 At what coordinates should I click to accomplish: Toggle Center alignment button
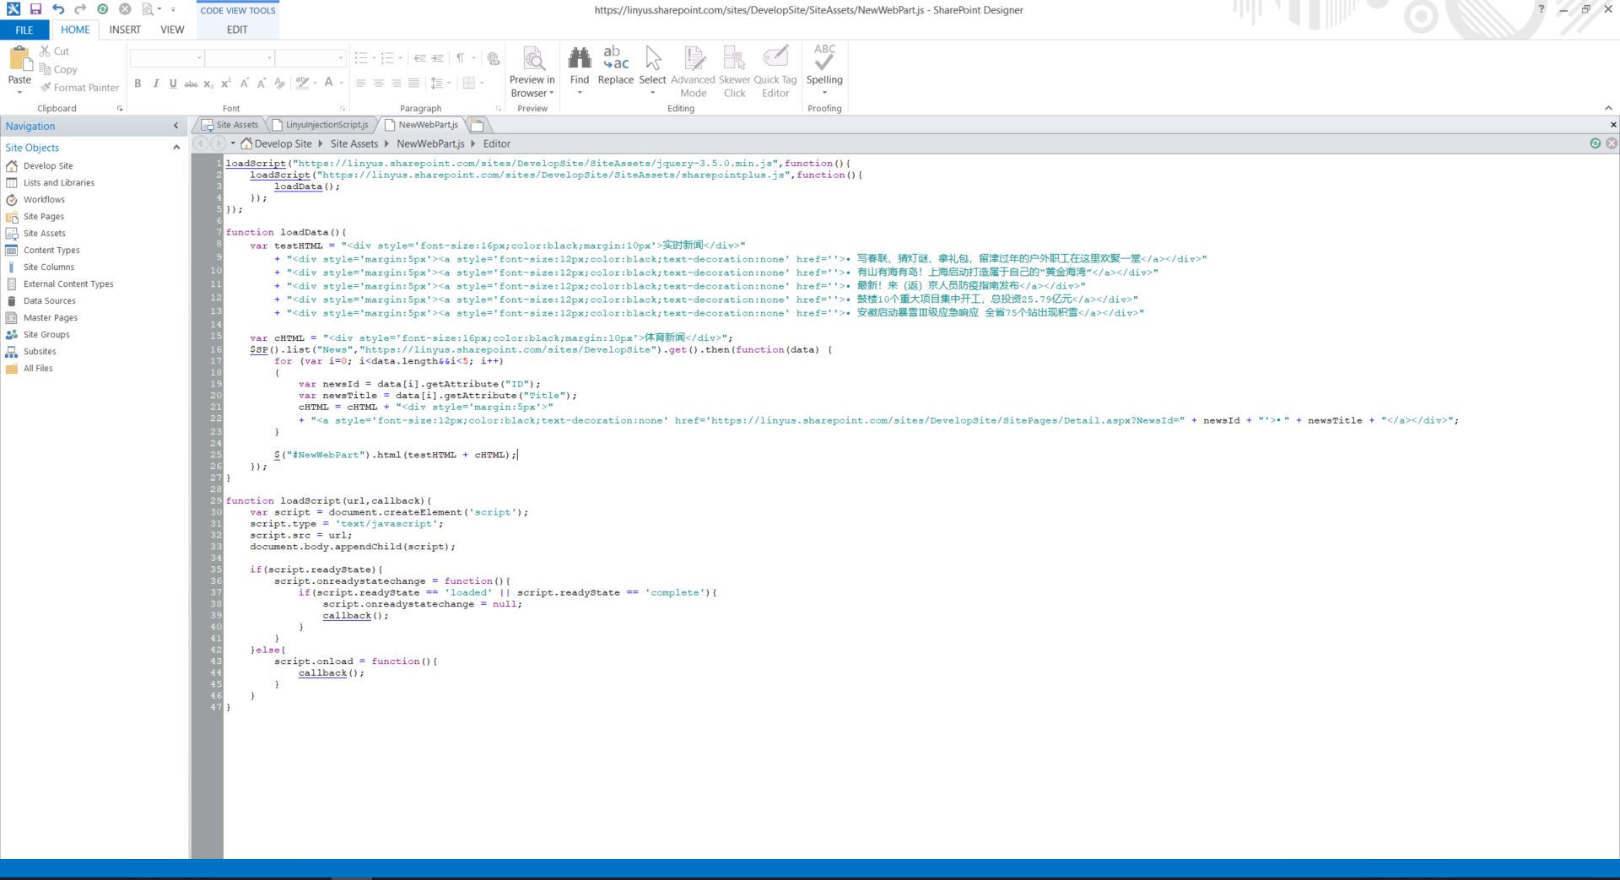[379, 83]
